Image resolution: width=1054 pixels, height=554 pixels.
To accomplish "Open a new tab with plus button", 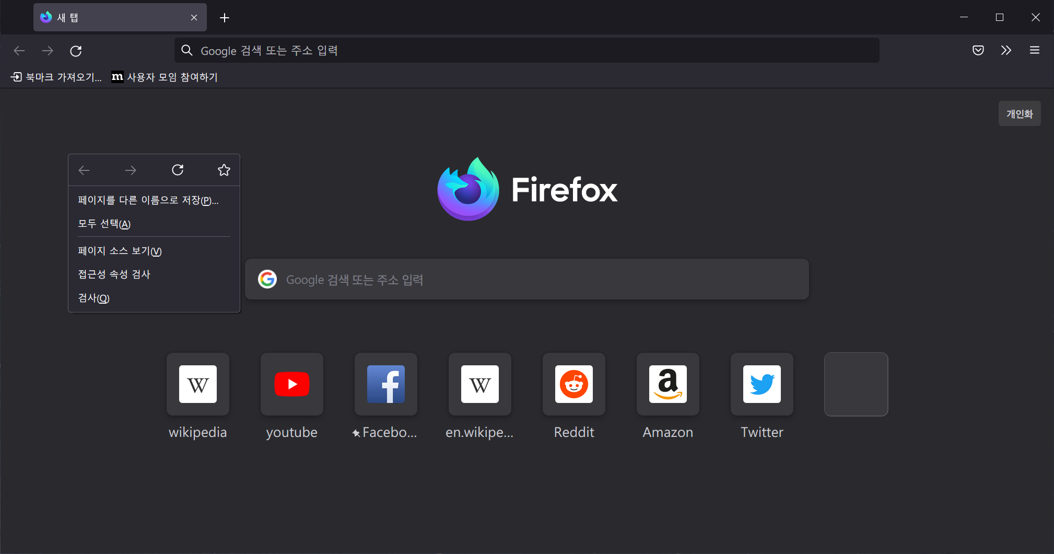I will (x=225, y=18).
